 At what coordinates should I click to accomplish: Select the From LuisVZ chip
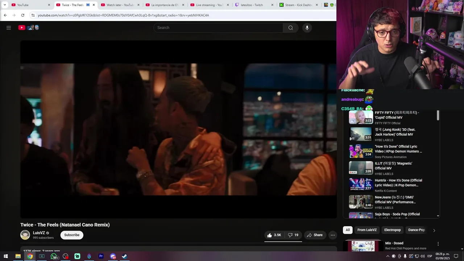coord(367,230)
